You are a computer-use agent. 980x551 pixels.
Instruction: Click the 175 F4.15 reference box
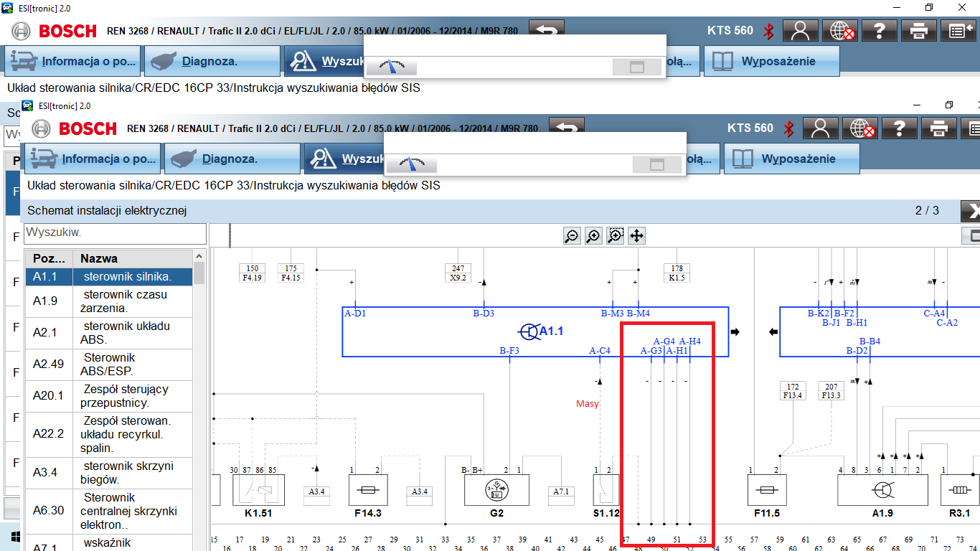[x=291, y=273]
